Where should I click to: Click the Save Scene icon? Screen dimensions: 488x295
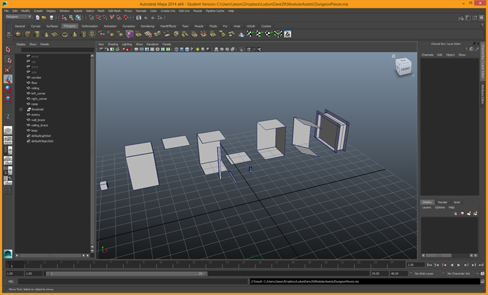51,18
